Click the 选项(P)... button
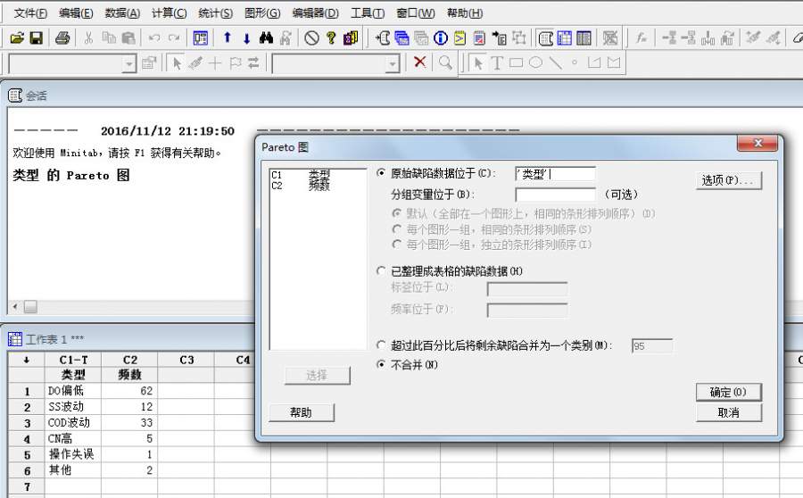Image resolution: width=803 pixels, height=498 pixels. 728,180
